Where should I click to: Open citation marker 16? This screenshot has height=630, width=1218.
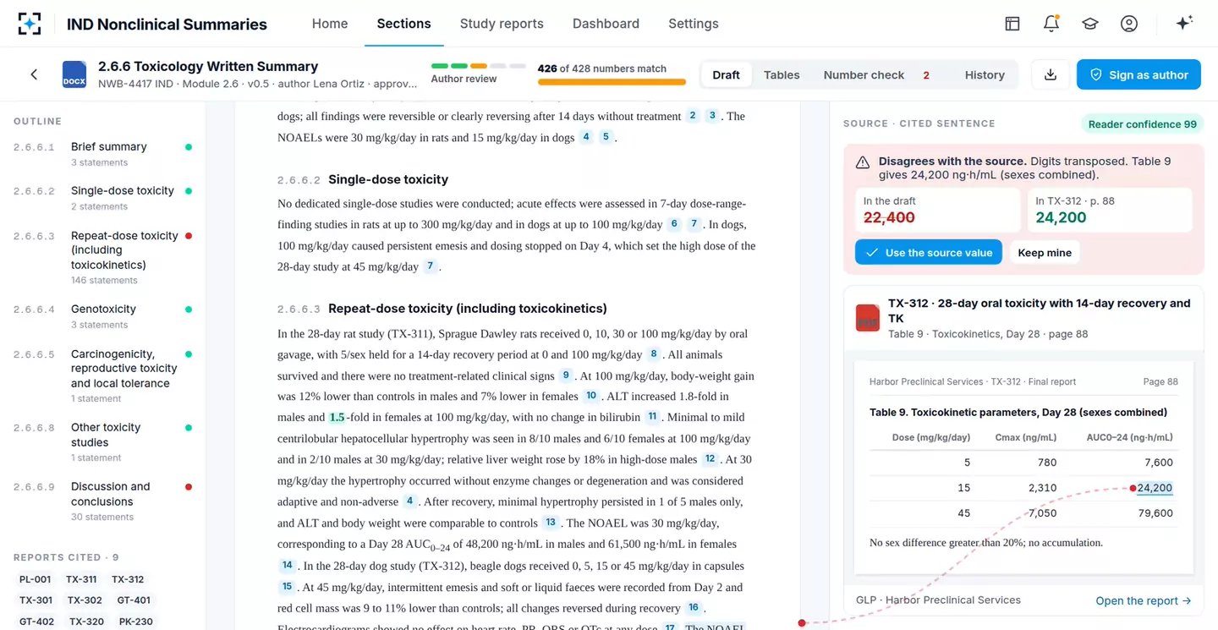tap(694, 608)
